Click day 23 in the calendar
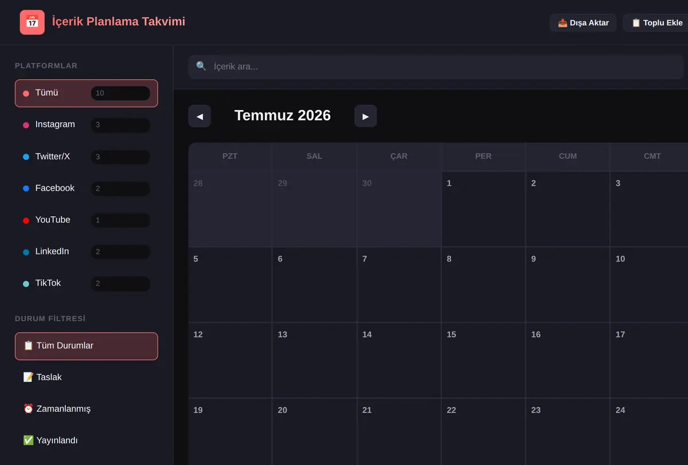 pos(568,432)
